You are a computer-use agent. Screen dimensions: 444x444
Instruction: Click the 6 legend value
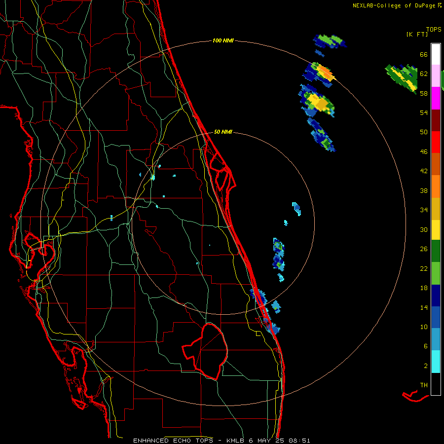(x=426, y=346)
